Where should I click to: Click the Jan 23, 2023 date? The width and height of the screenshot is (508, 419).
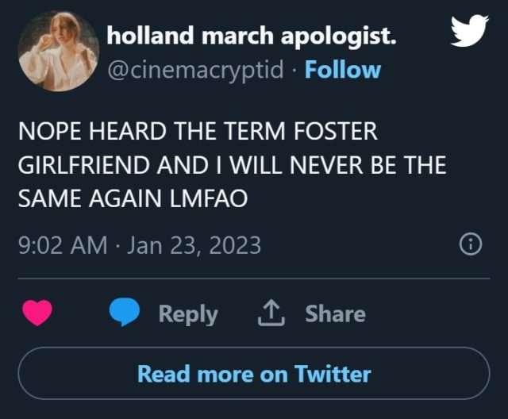193,245
